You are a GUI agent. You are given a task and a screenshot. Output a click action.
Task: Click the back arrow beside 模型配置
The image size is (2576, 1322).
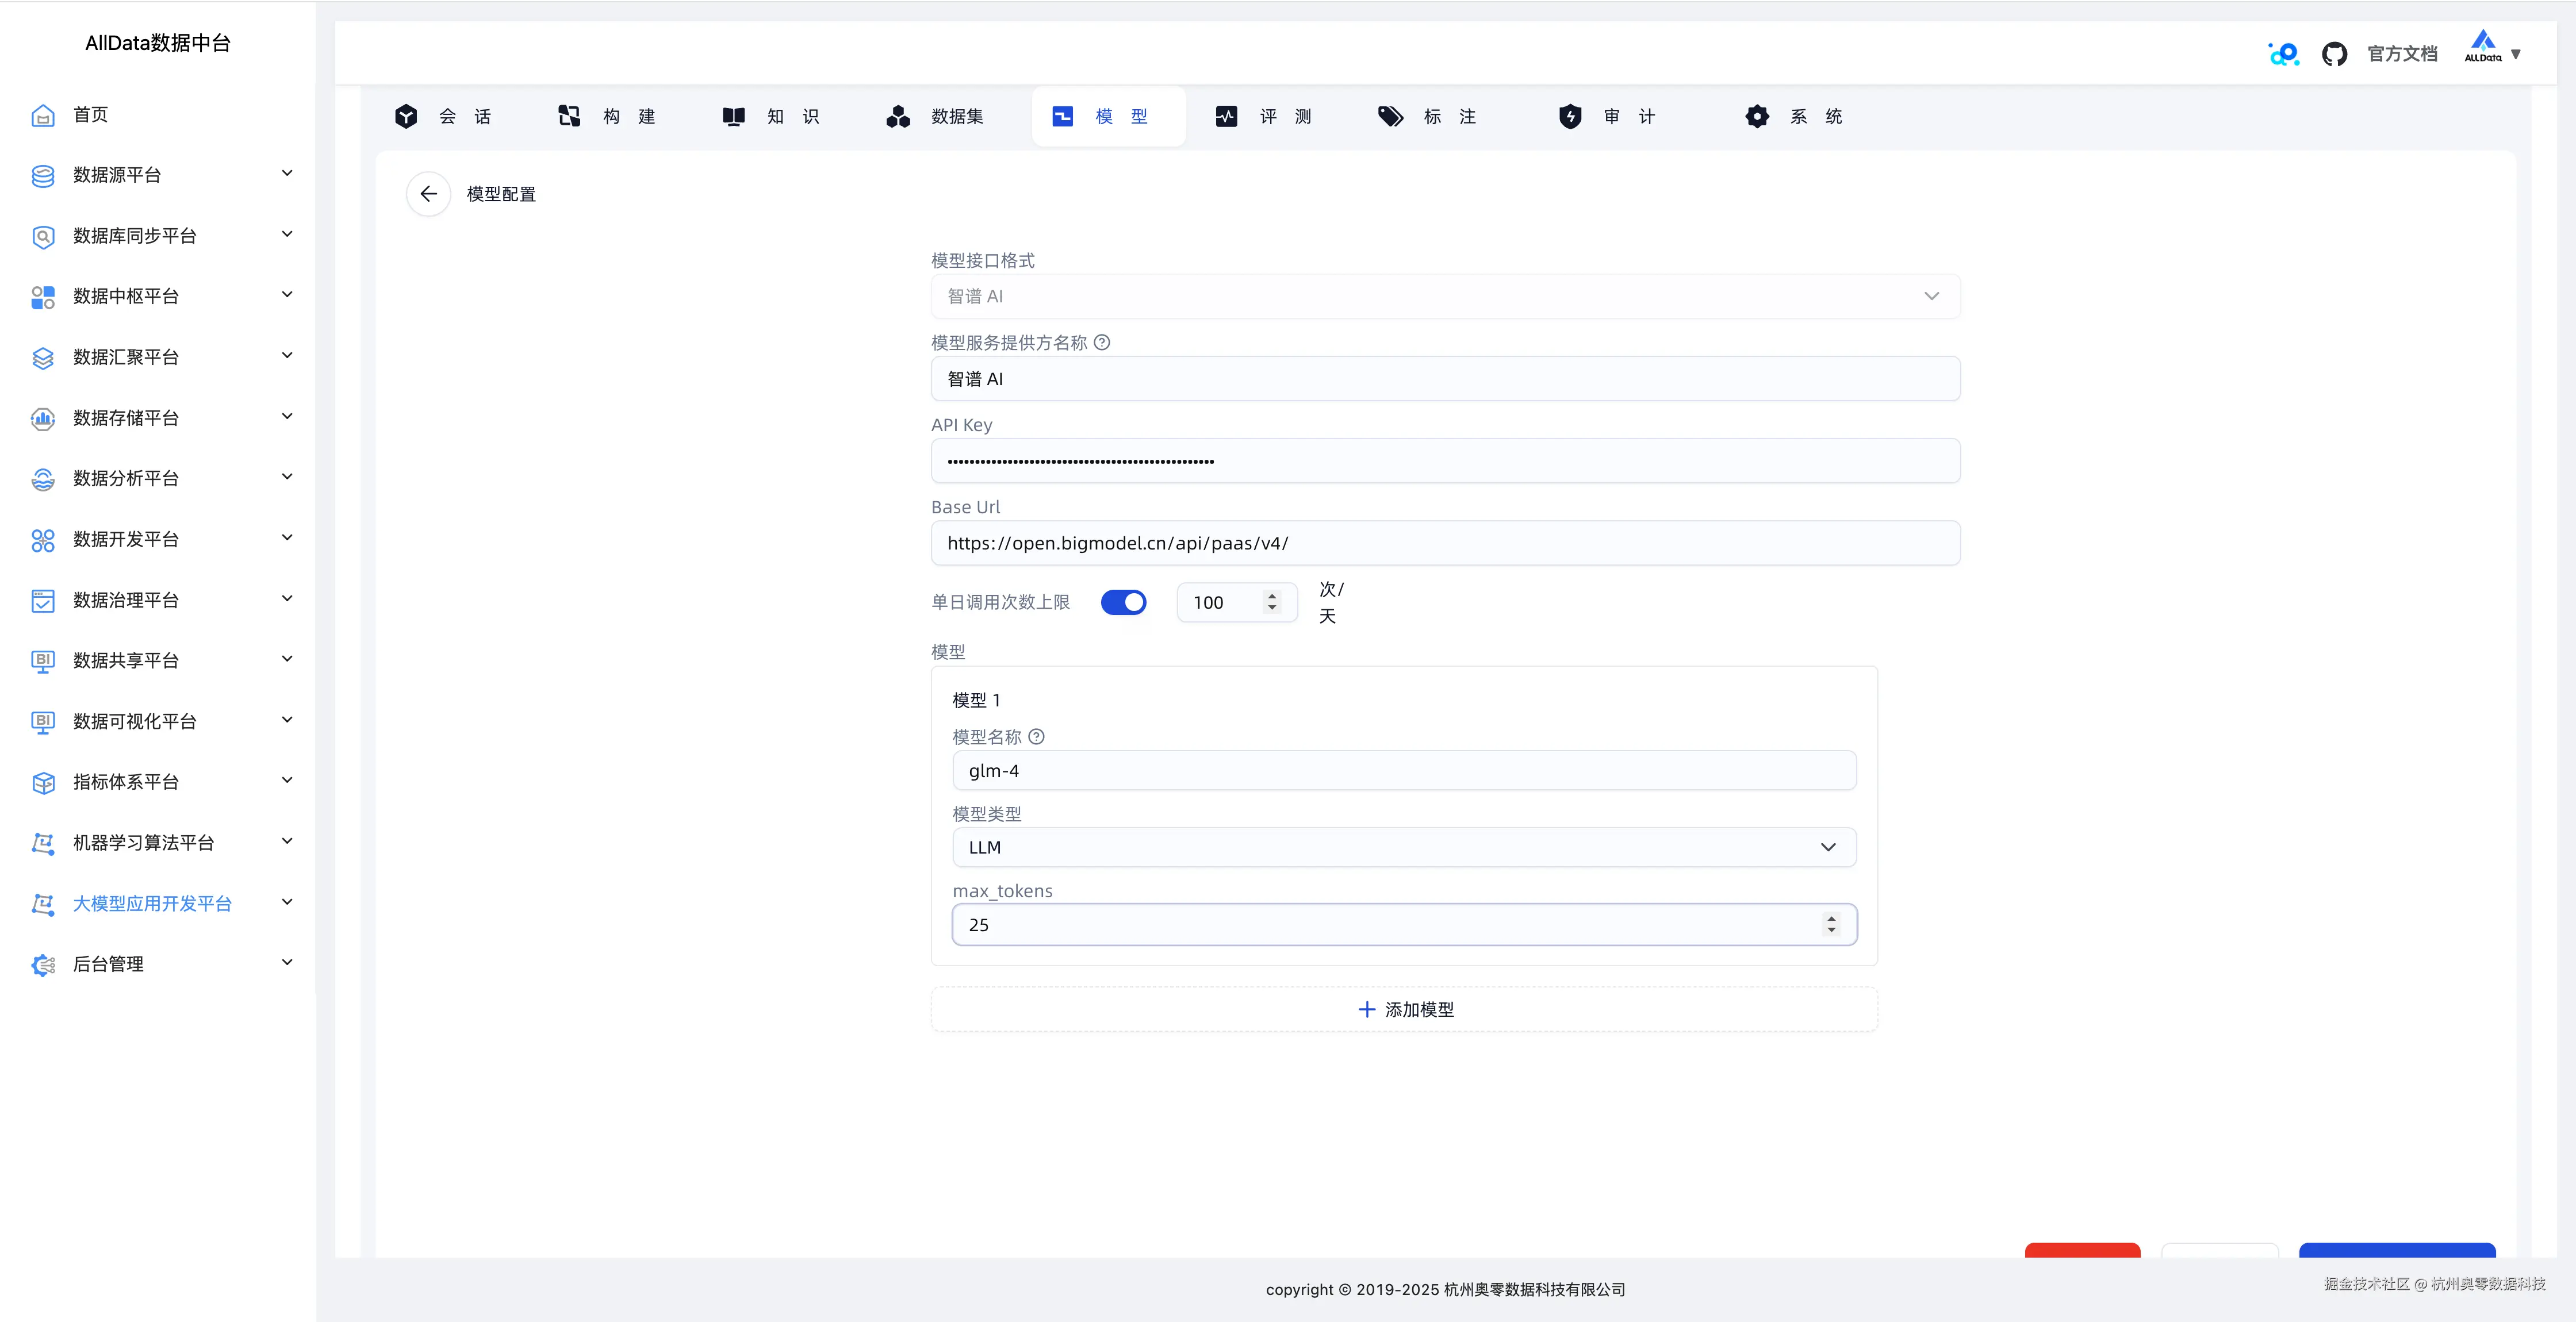(x=428, y=194)
